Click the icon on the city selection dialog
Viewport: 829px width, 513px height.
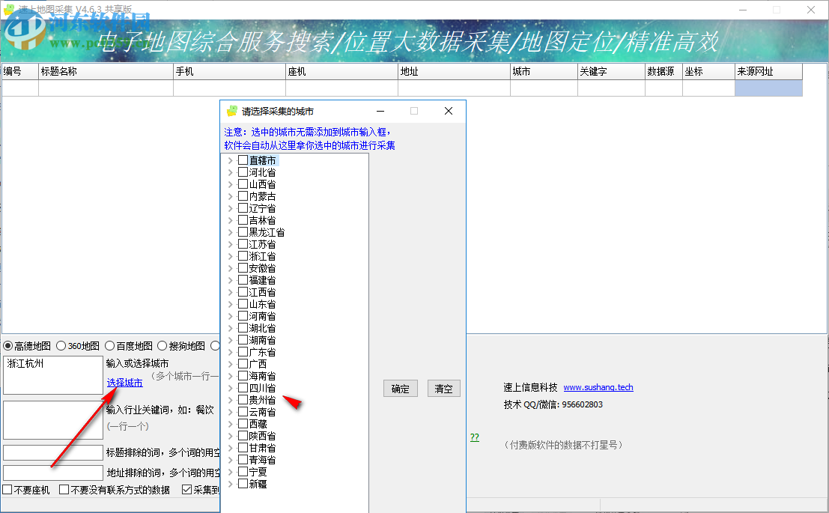(230, 110)
